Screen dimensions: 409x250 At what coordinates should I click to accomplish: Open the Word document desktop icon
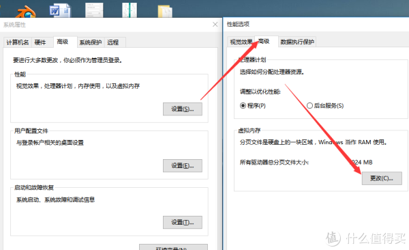[60, 10]
